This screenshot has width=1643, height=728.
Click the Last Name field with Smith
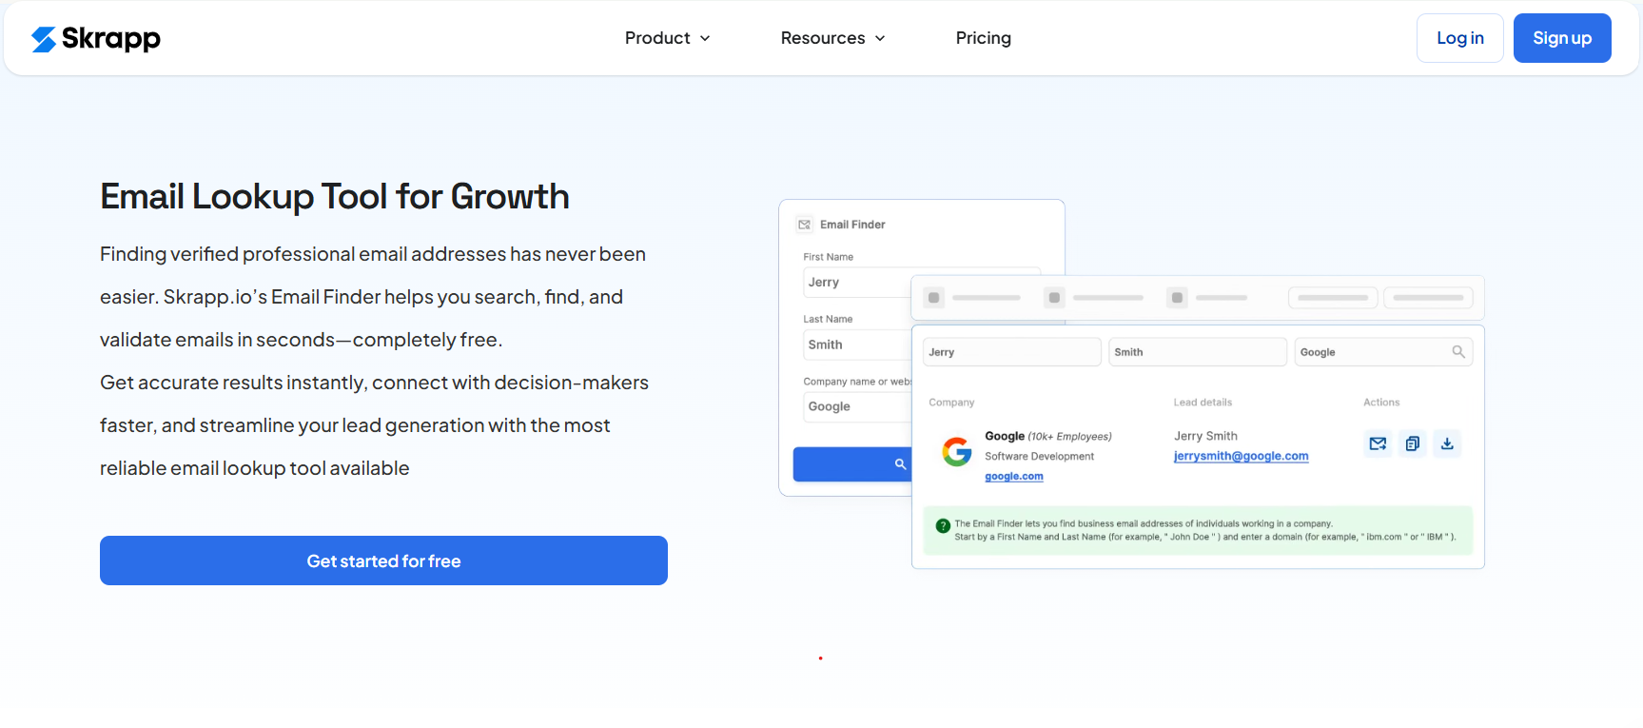(857, 344)
